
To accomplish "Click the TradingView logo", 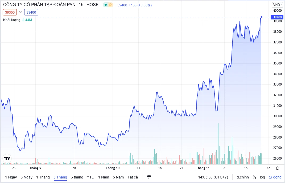I will coord(7,158).
